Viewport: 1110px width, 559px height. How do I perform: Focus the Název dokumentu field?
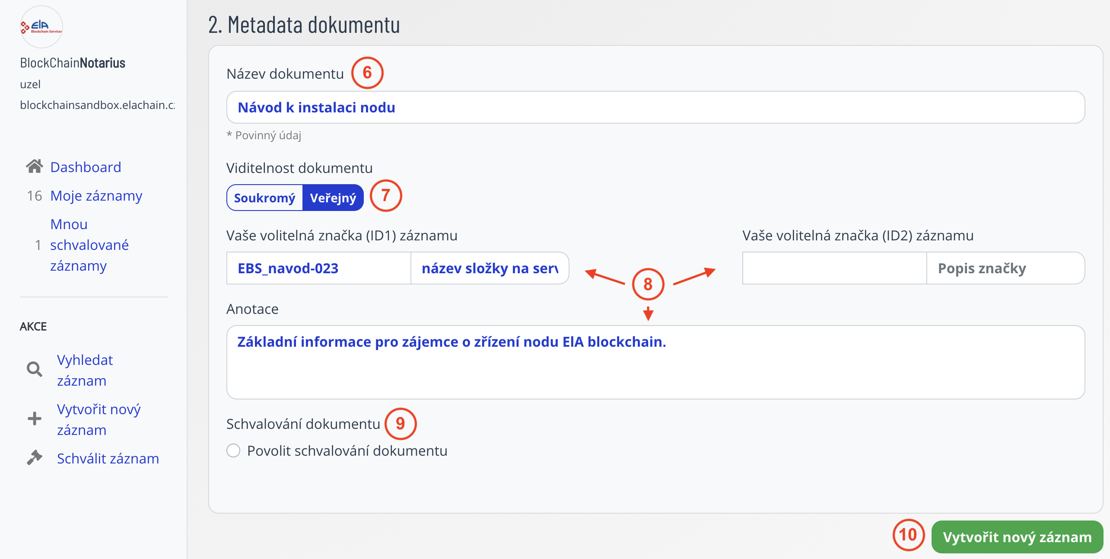pyautogui.click(x=655, y=107)
